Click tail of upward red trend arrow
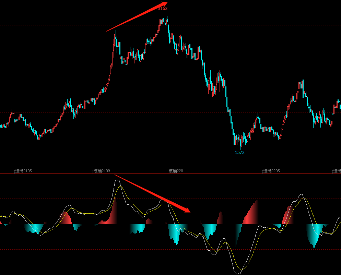 point(107,31)
